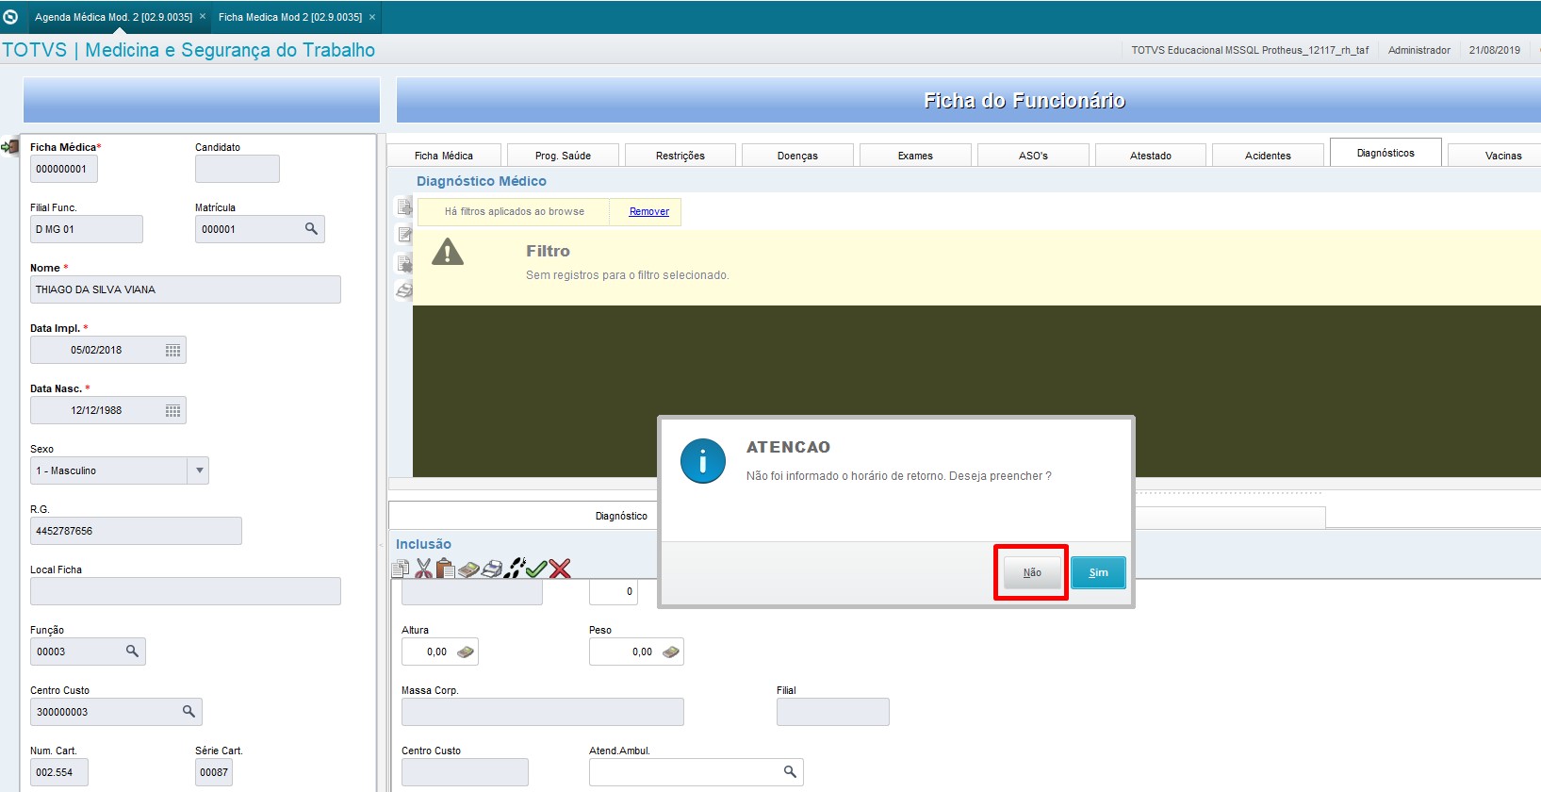1541x792 pixels.
Task: Click the printer icon in the Inclusão toolbar
Action: (491, 569)
